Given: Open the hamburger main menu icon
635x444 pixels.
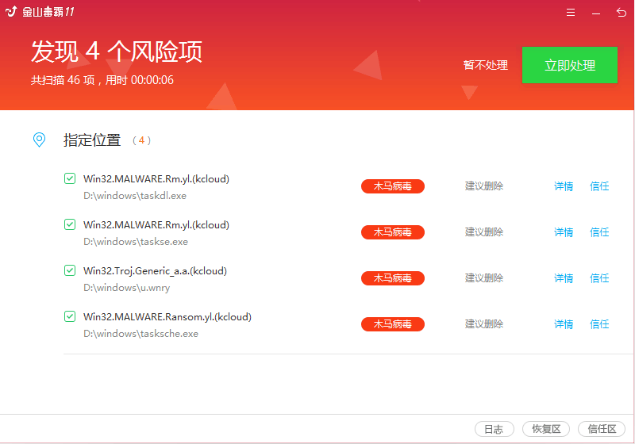Looking at the screenshot, I should click(x=571, y=13).
